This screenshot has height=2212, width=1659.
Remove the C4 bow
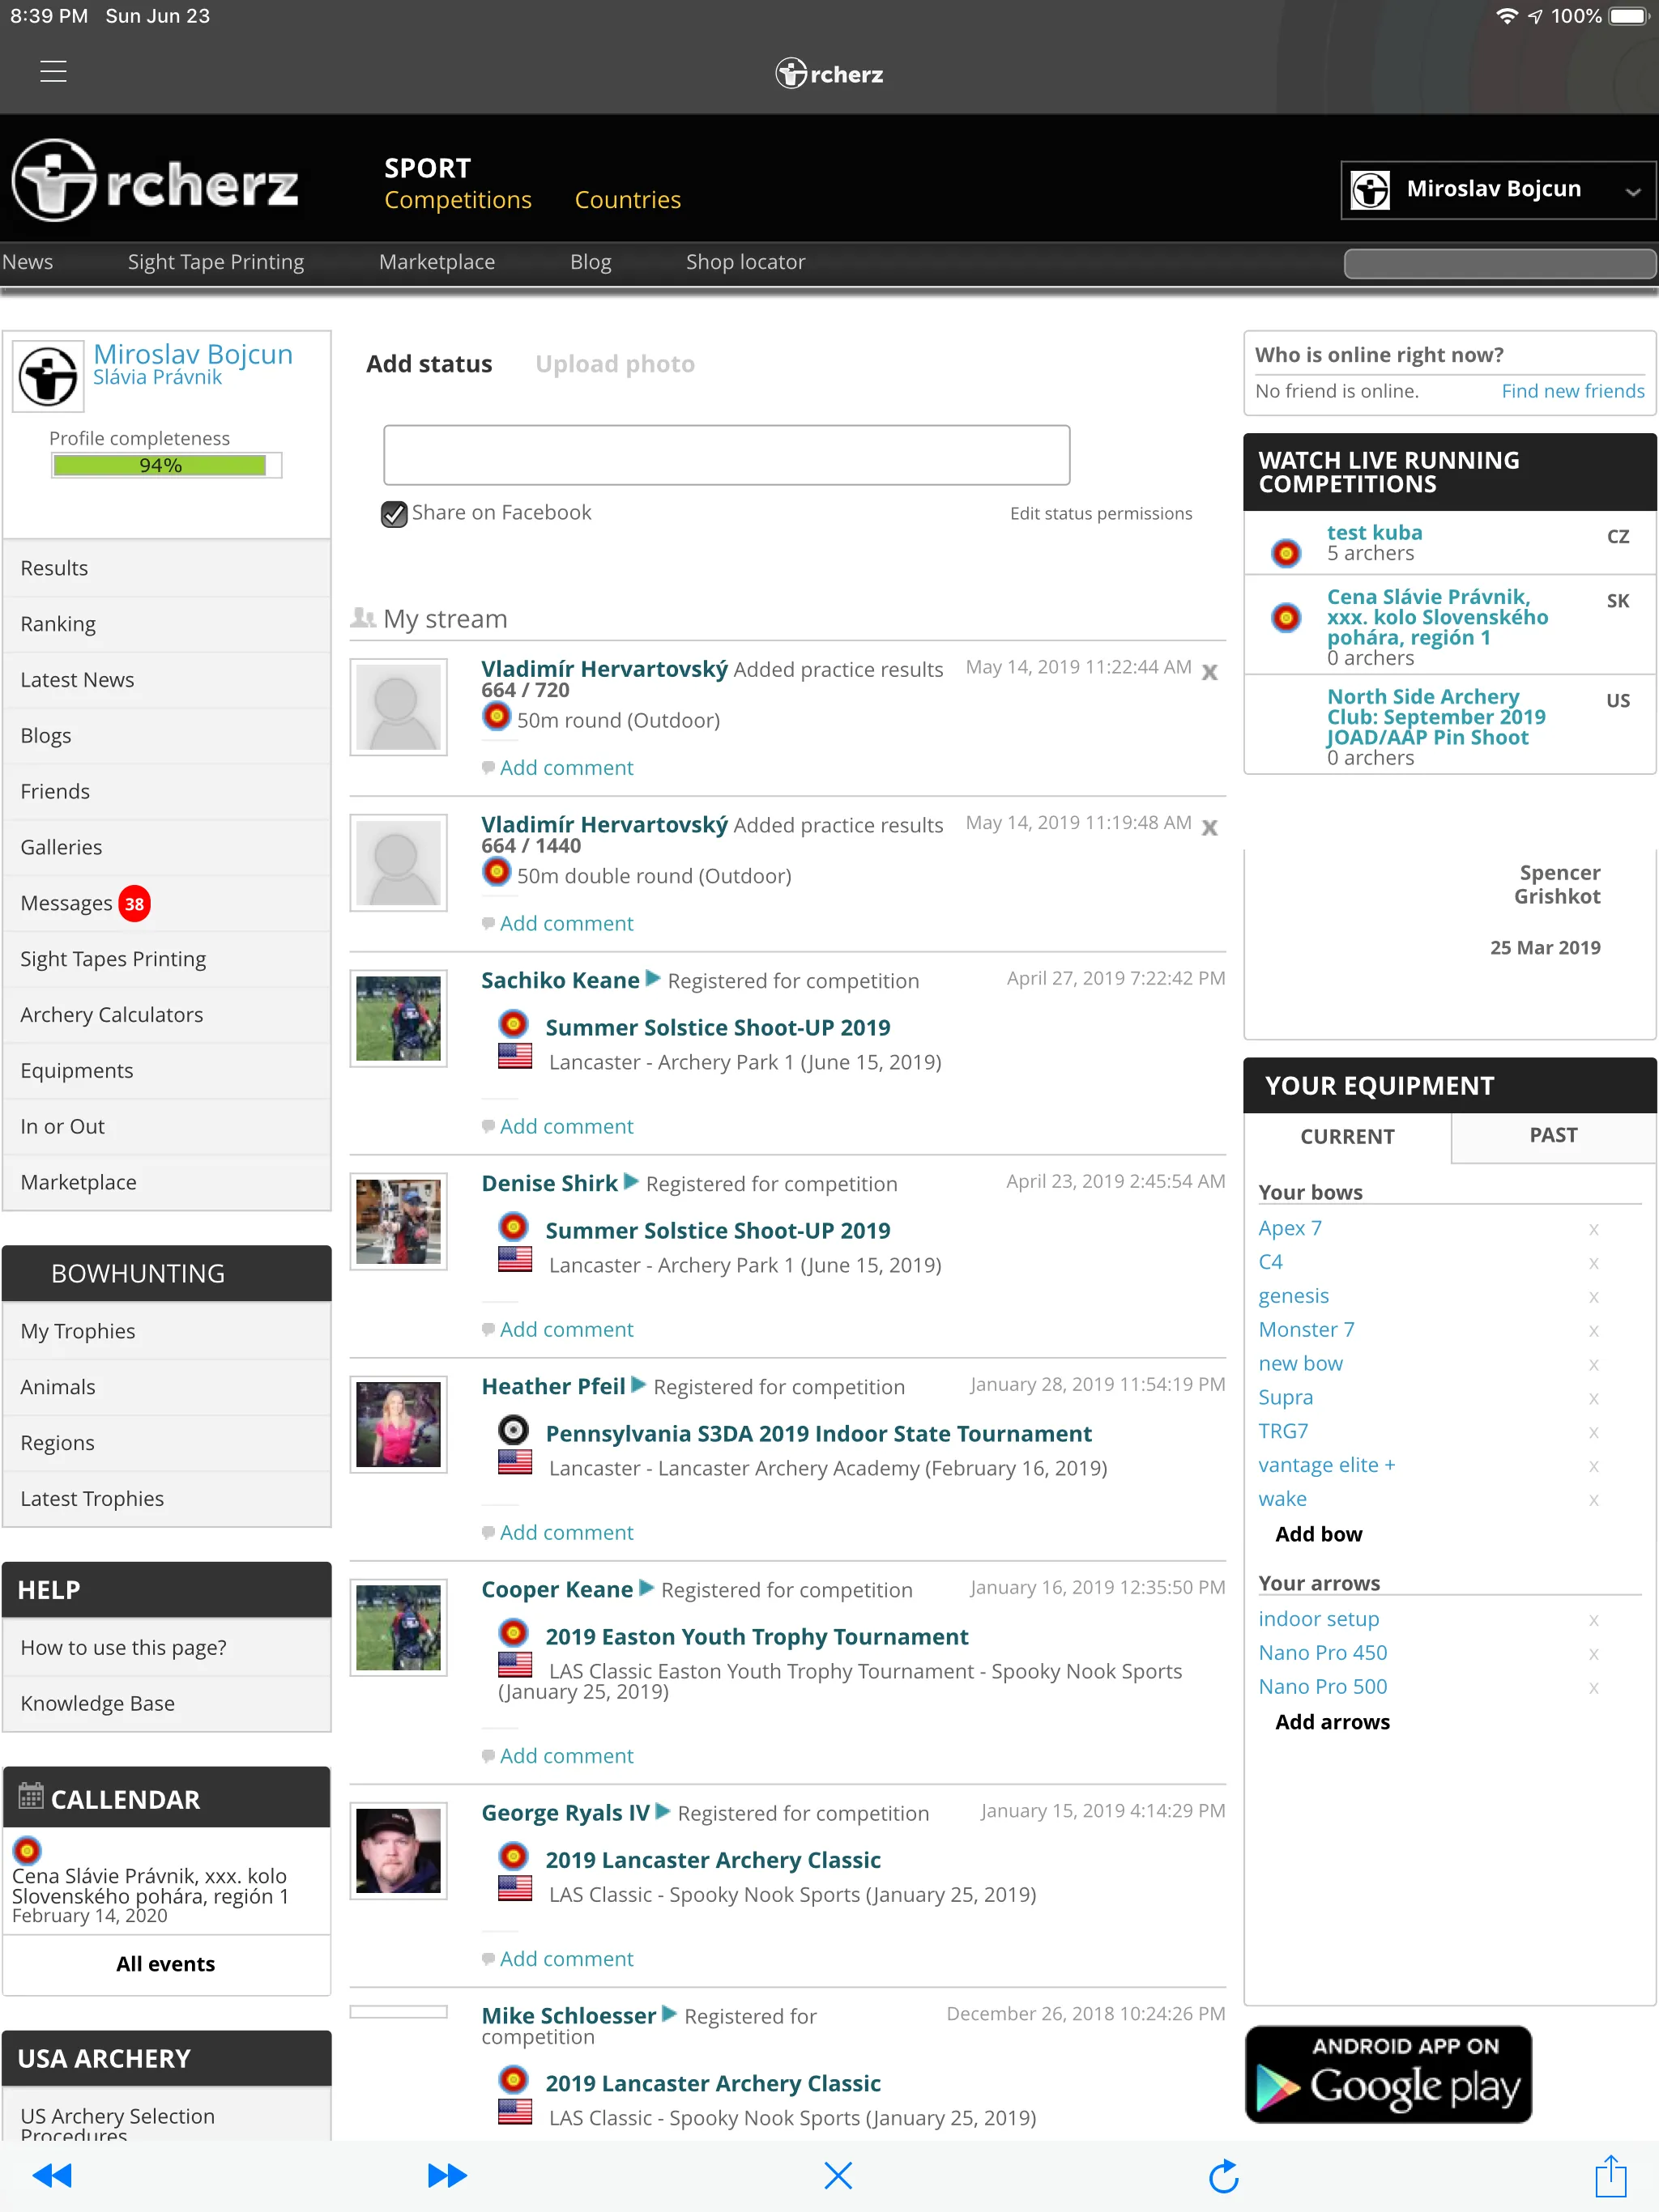tap(1594, 1263)
